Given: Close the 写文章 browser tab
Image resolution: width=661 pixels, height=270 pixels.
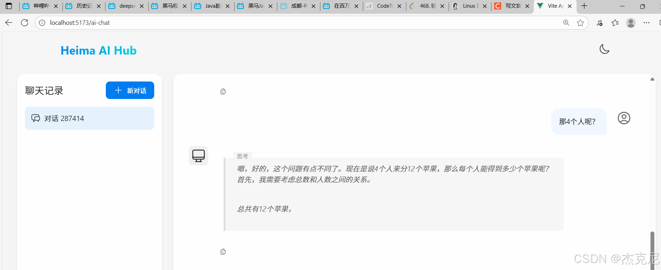Looking at the screenshot, I should [527, 6].
